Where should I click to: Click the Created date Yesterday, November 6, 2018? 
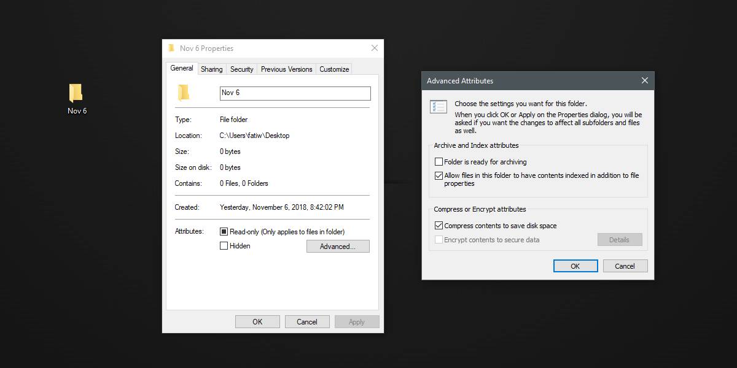tap(282, 207)
